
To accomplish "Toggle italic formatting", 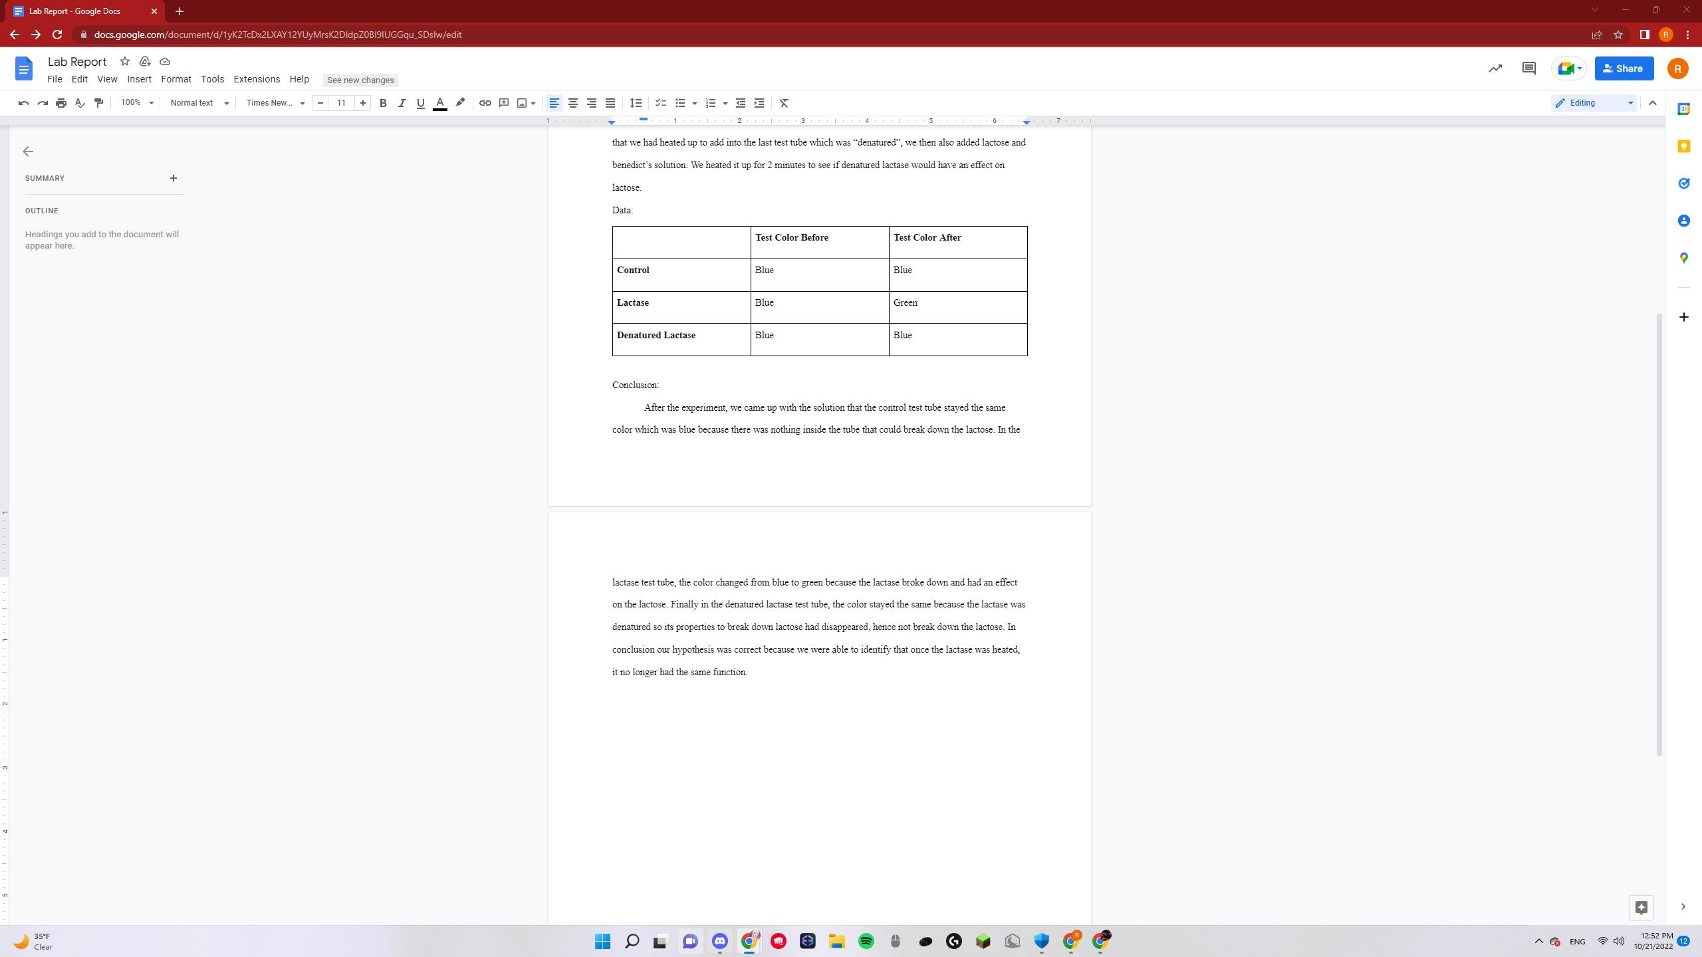I will [402, 103].
